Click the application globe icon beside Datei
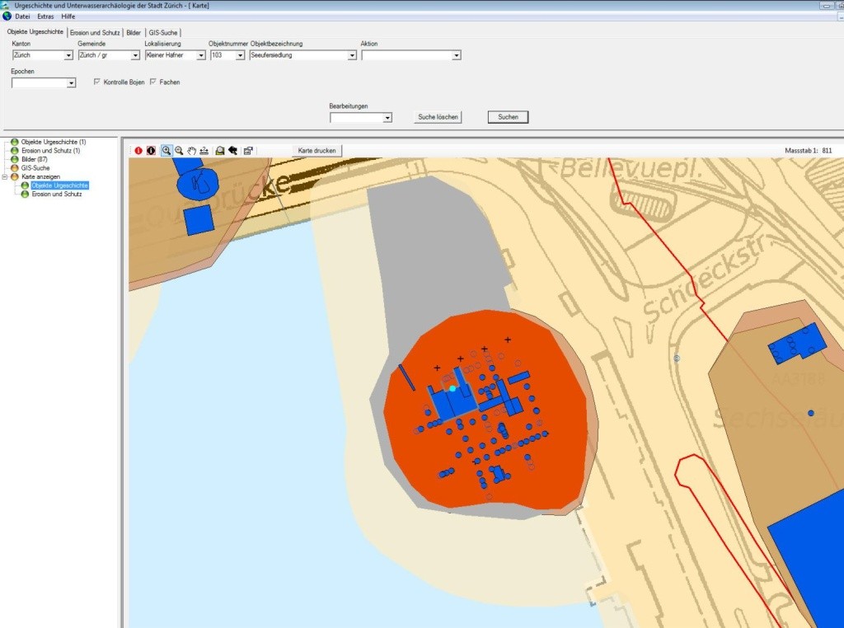Image resolution: width=844 pixels, height=628 pixels. [7, 16]
